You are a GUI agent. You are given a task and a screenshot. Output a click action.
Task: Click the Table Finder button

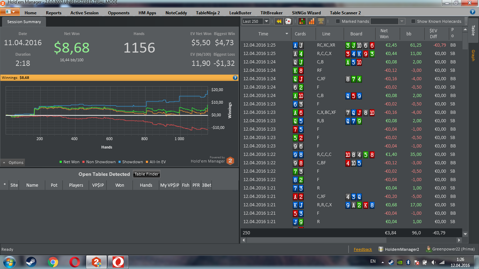pyautogui.click(x=147, y=174)
